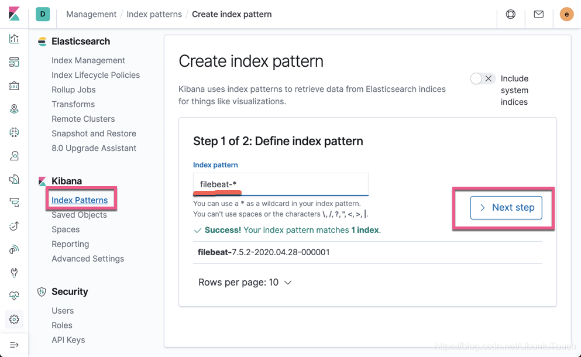Open Index Lifecycle Policies

click(95, 75)
